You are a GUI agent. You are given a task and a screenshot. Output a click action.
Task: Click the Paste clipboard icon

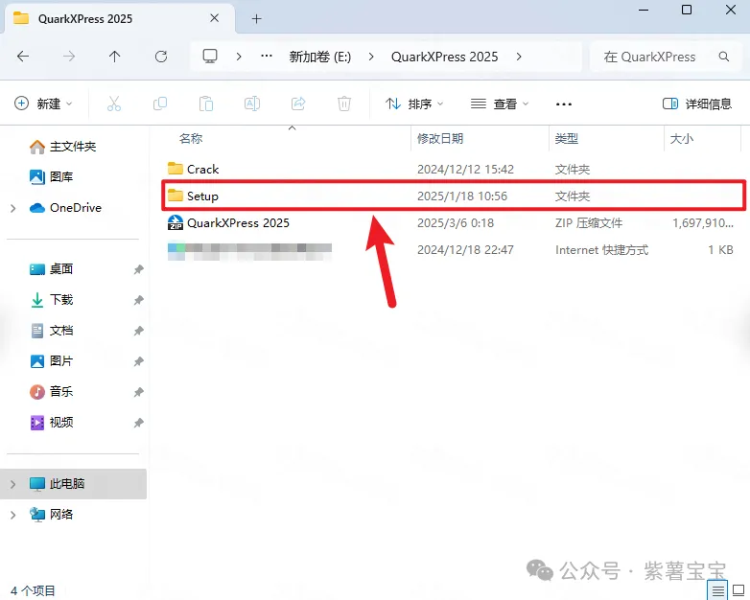(x=206, y=104)
